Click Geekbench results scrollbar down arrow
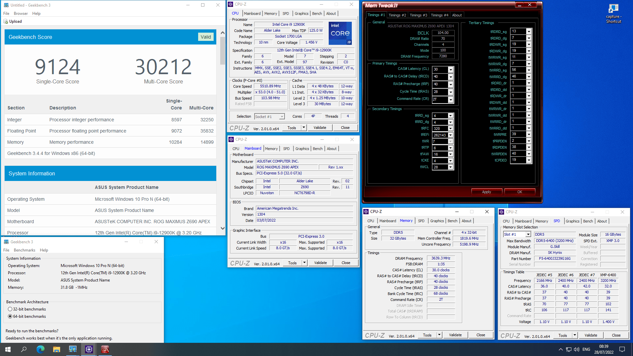The image size is (633, 356). 223,228
